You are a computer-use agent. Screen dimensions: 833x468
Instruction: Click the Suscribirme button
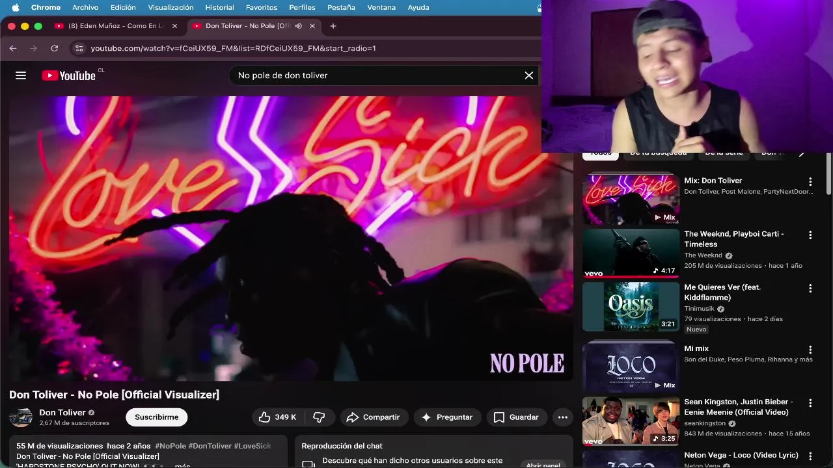[157, 417]
